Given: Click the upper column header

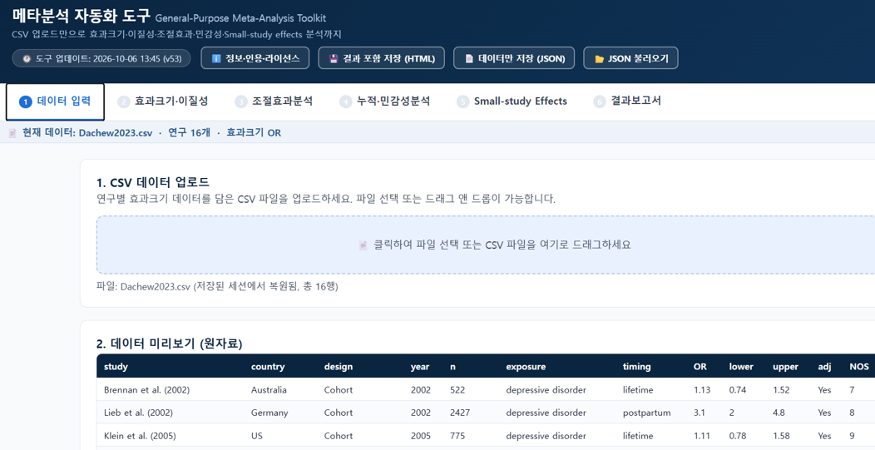Looking at the screenshot, I should [x=786, y=367].
